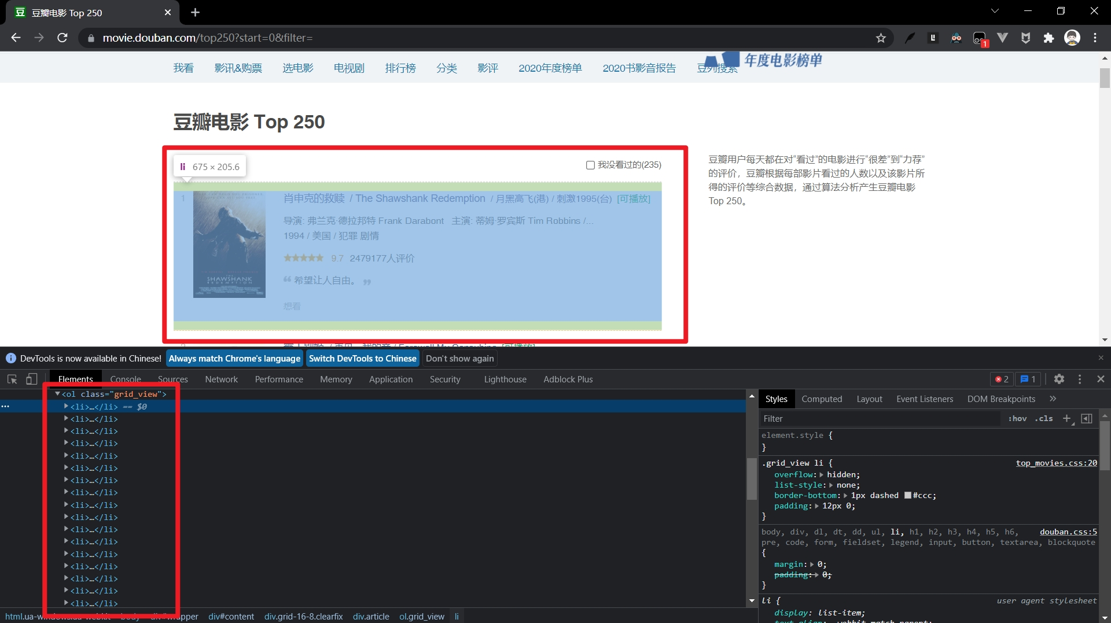
Task: Open the top_movies.css:20 source link
Action: coord(1057,463)
